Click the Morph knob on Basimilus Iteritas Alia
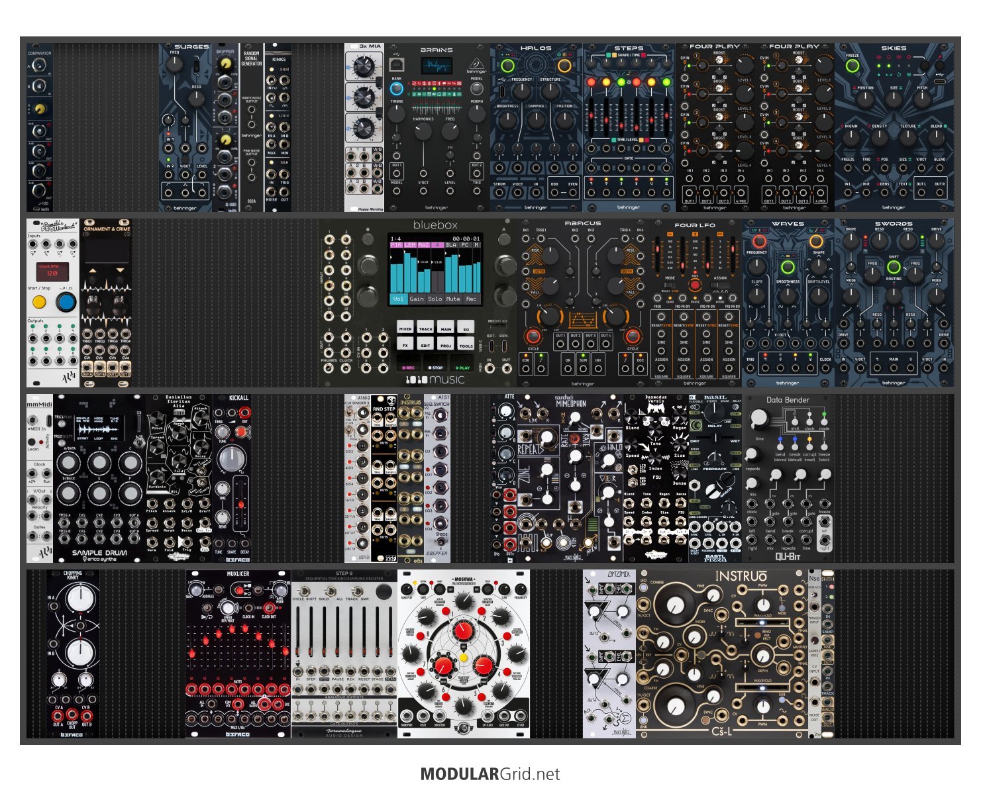This screenshot has width=981, height=788. (x=179, y=434)
